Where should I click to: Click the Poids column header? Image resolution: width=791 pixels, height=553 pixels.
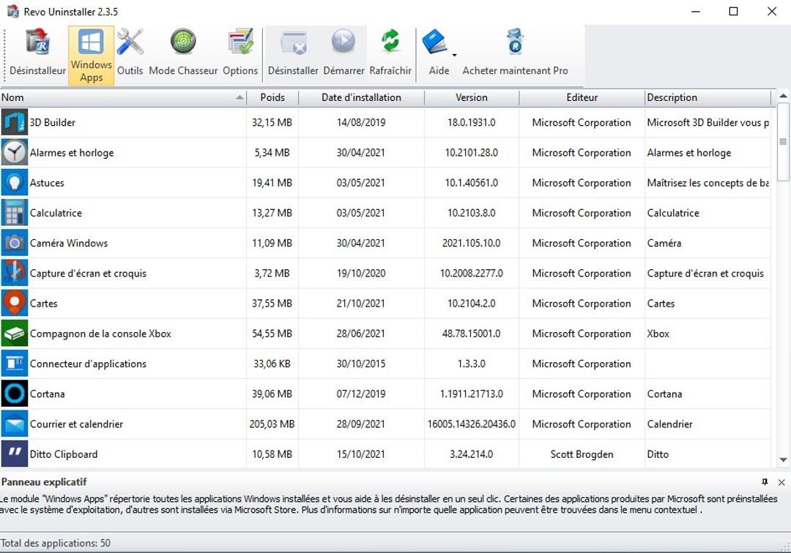pos(272,97)
